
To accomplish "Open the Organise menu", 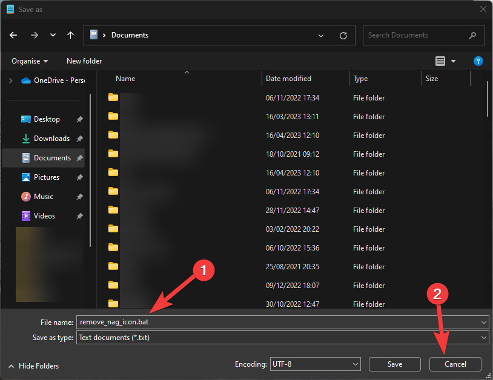I will (x=30, y=61).
